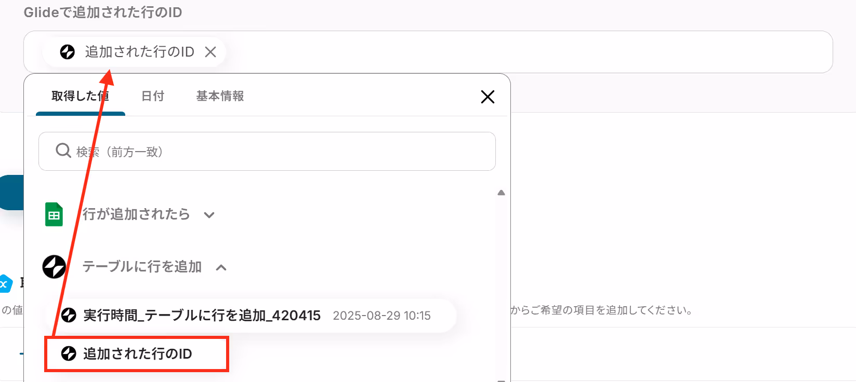Click the 検索（前方一致） search field
This screenshot has width=856, height=382.
[x=267, y=151]
